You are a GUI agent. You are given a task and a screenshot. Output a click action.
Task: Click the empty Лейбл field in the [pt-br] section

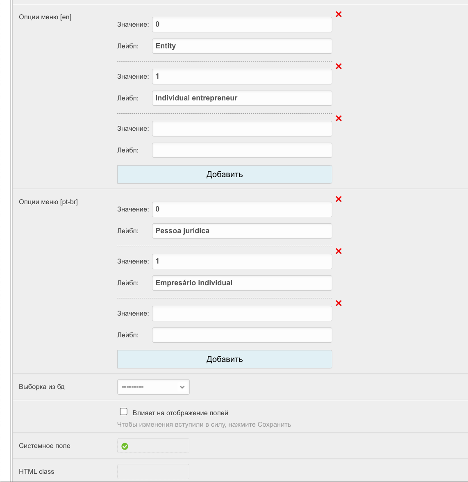click(x=242, y=335)
